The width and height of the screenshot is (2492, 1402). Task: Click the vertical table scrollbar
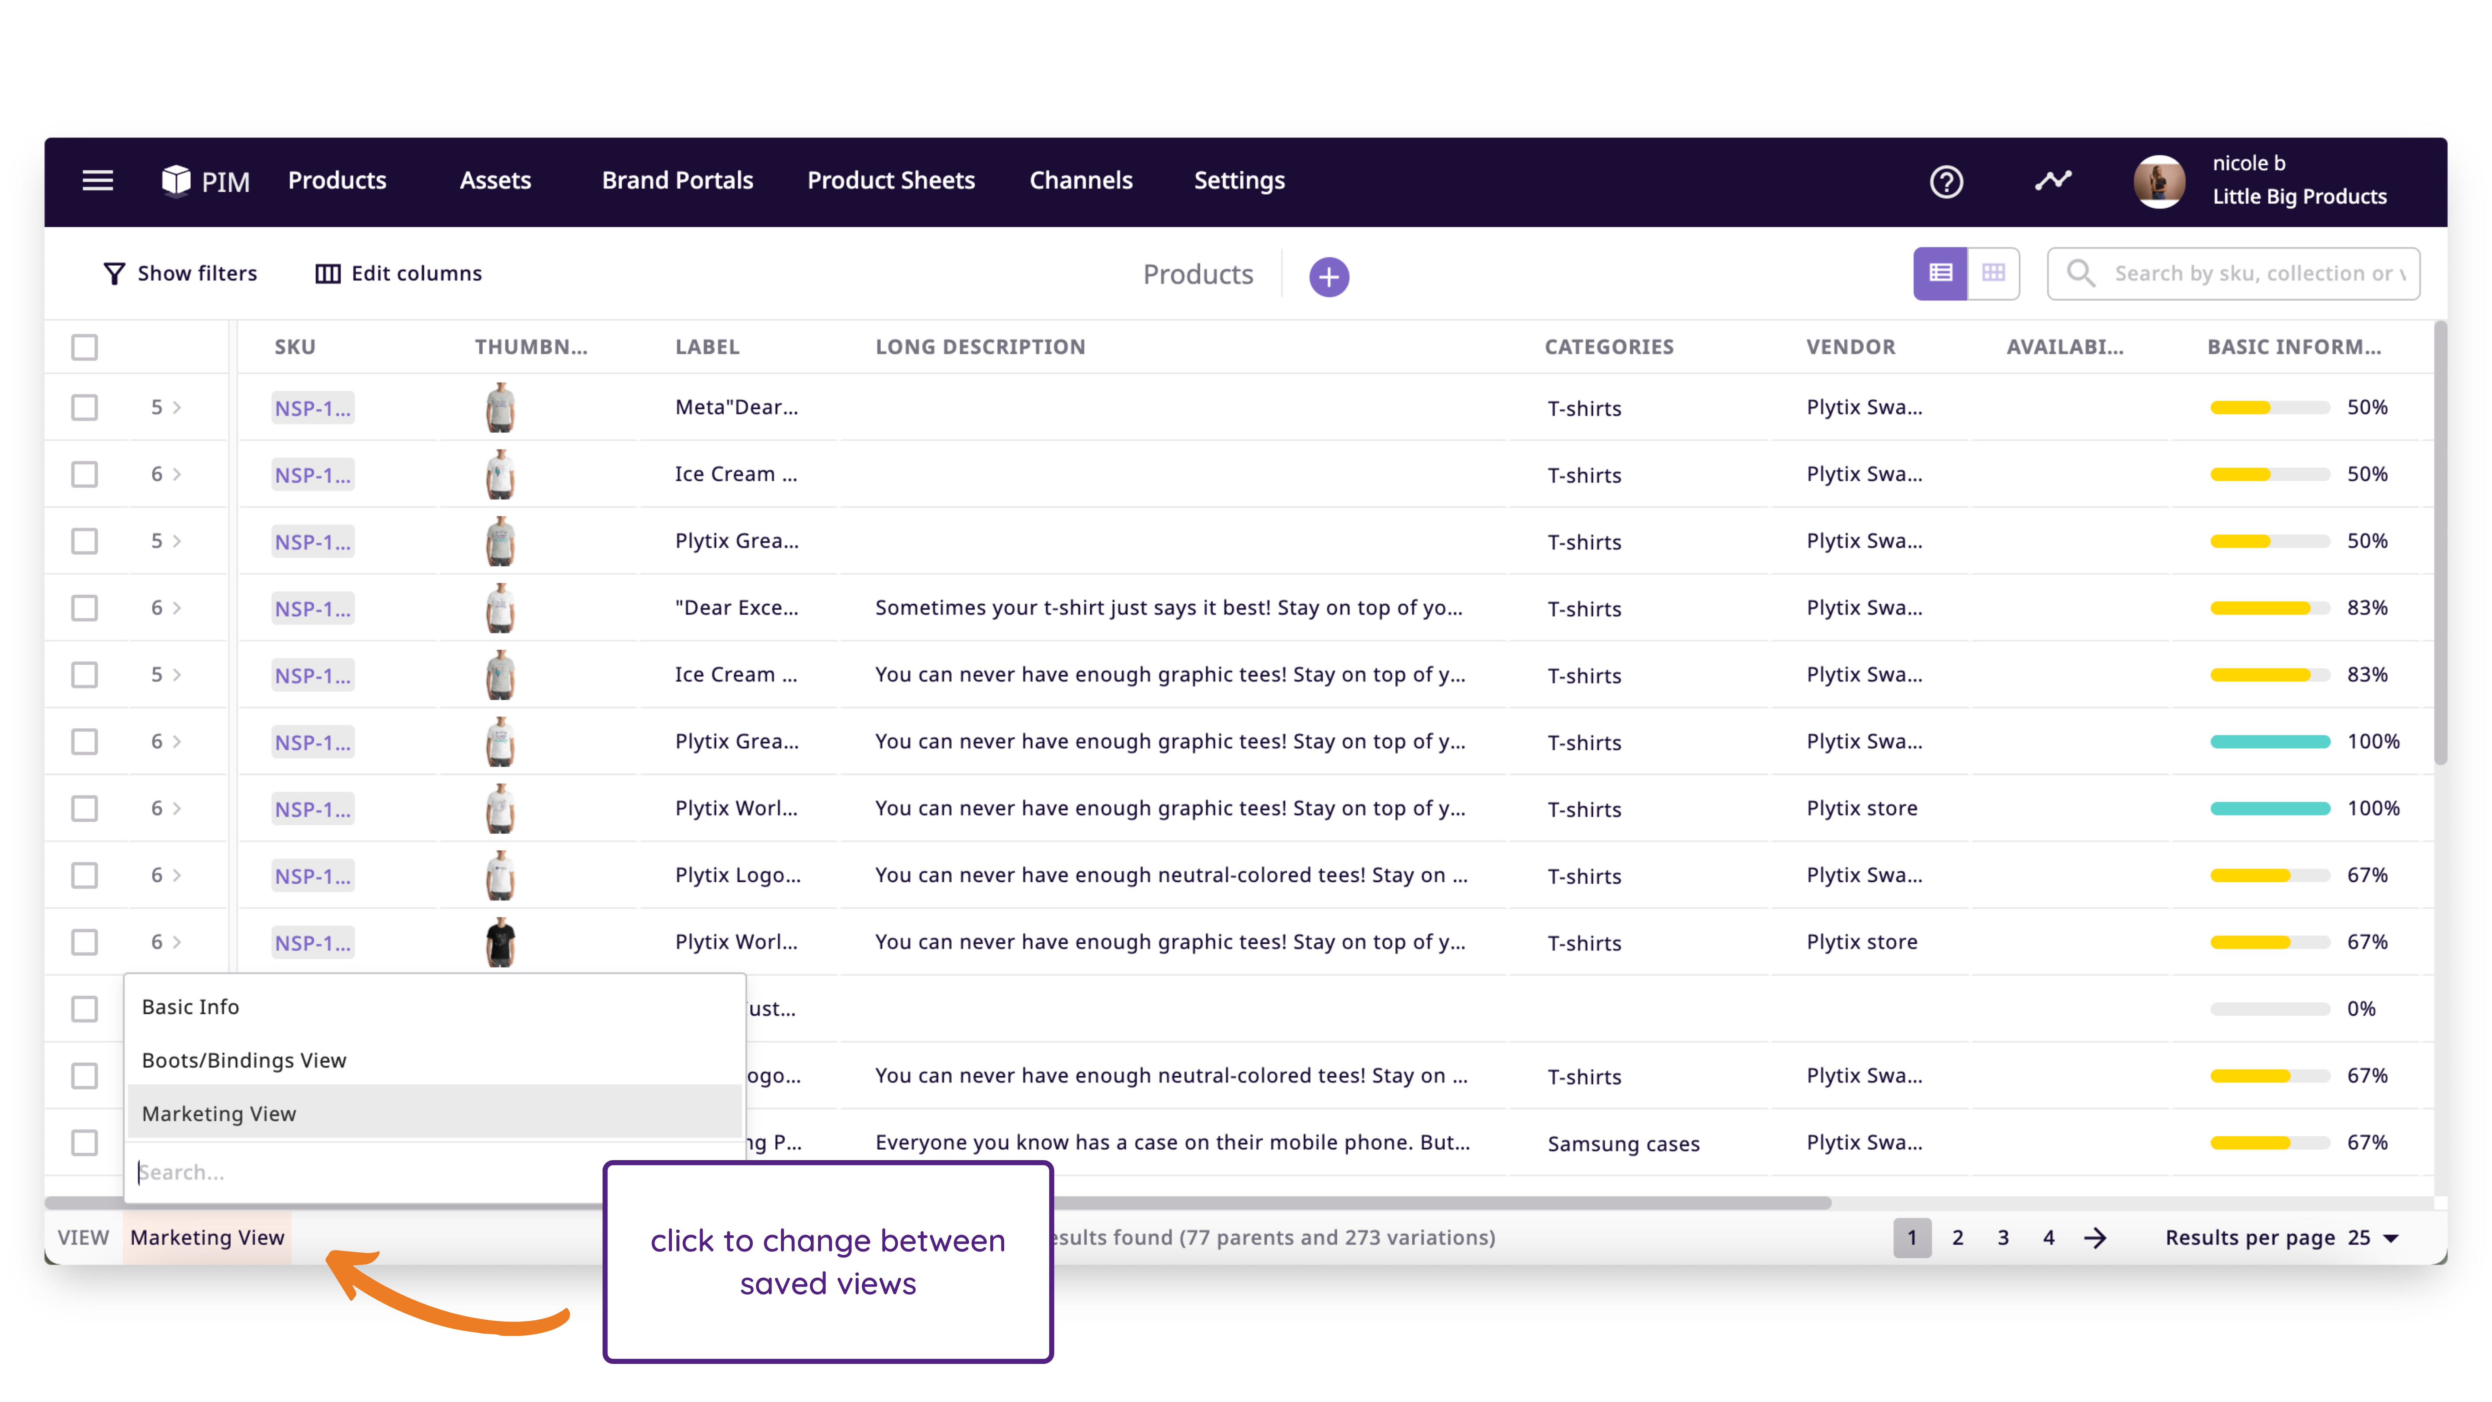2440,542
